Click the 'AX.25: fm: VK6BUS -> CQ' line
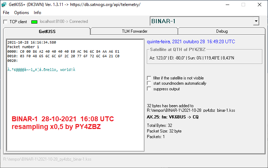The height and width of the screenshot is (168, 268). pyautogui.click(x=173, y=117)
